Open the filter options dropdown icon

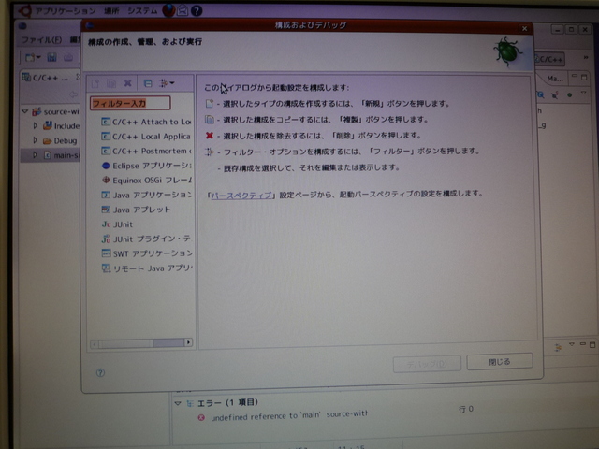pos(167,83)
